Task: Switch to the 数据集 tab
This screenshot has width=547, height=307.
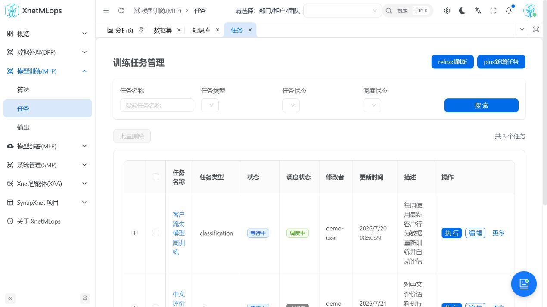Action: click(163, 30)
